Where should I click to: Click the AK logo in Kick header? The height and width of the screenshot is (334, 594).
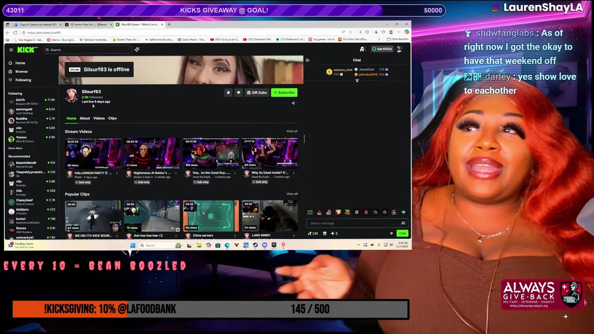362,49
